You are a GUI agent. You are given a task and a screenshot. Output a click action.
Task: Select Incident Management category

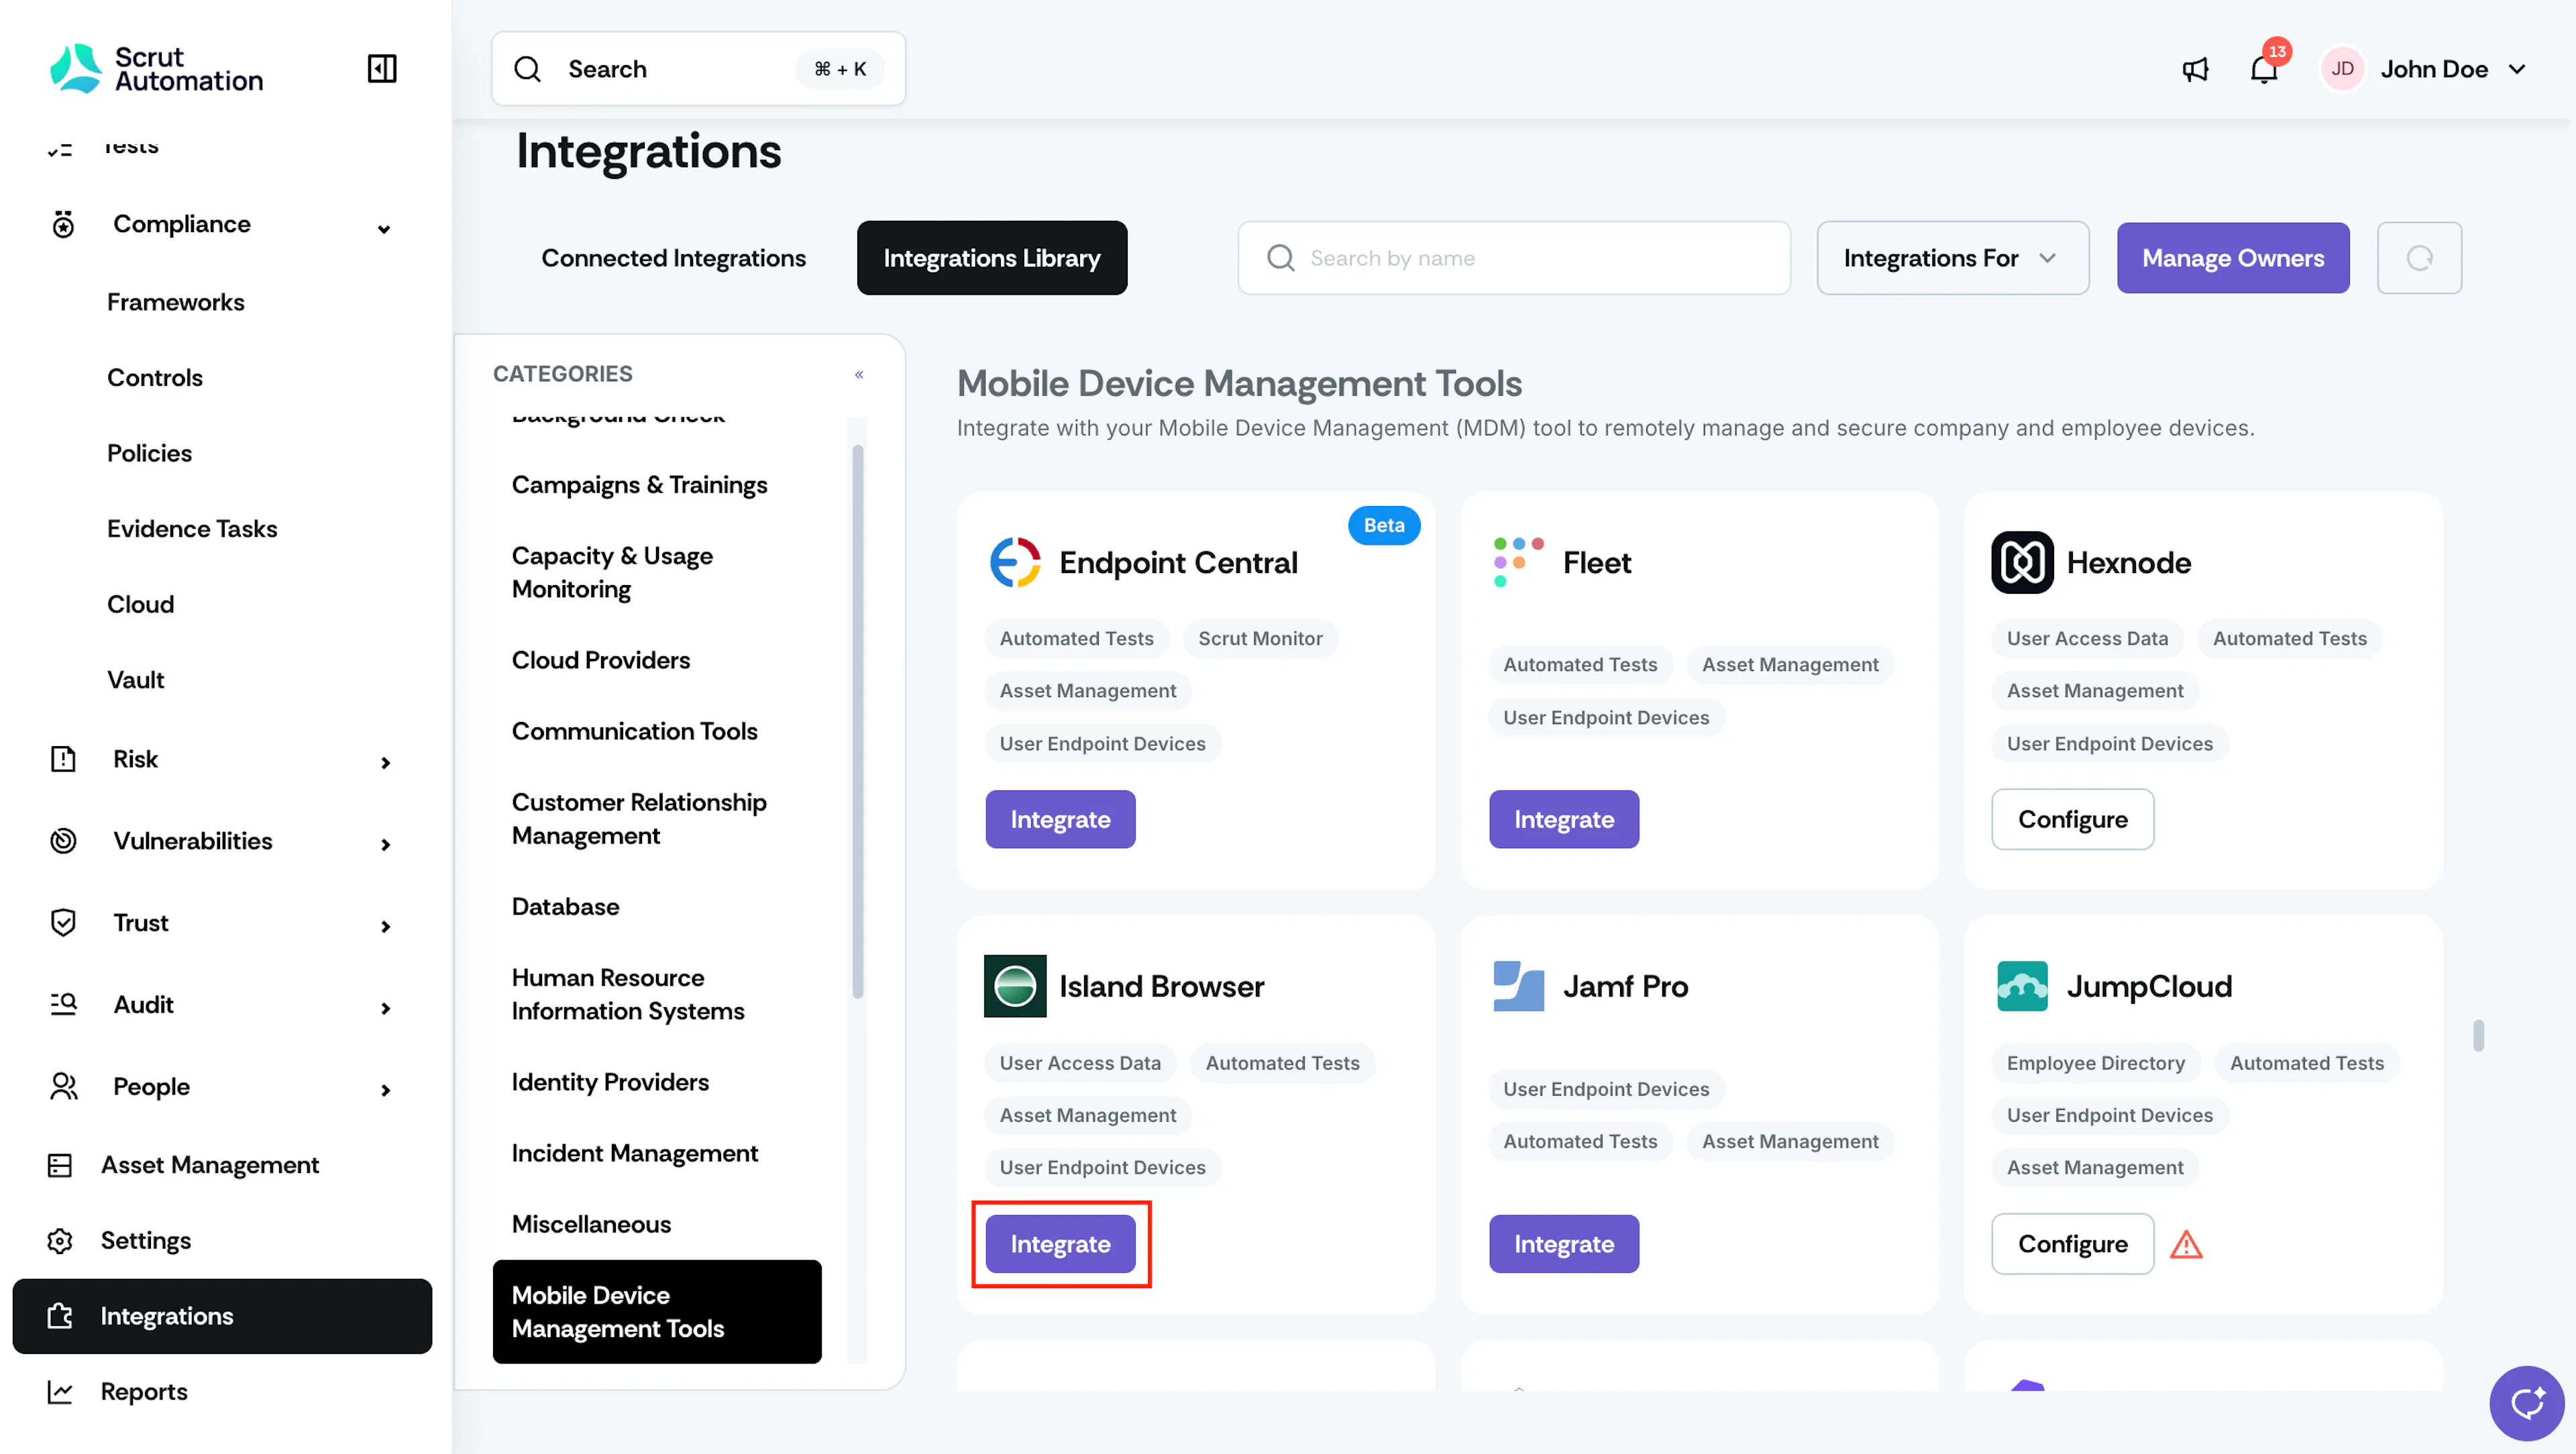634,1153
